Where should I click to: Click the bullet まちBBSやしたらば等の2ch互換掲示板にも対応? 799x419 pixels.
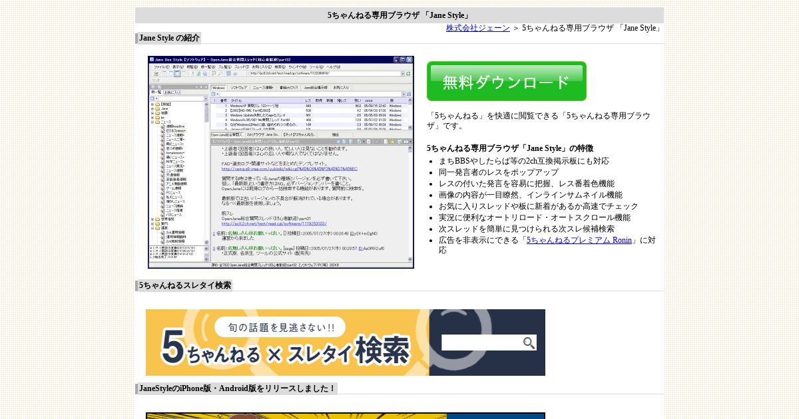[x=524, y=161]
